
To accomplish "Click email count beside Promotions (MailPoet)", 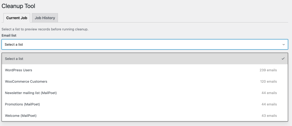I will click(x=269, y=104).
